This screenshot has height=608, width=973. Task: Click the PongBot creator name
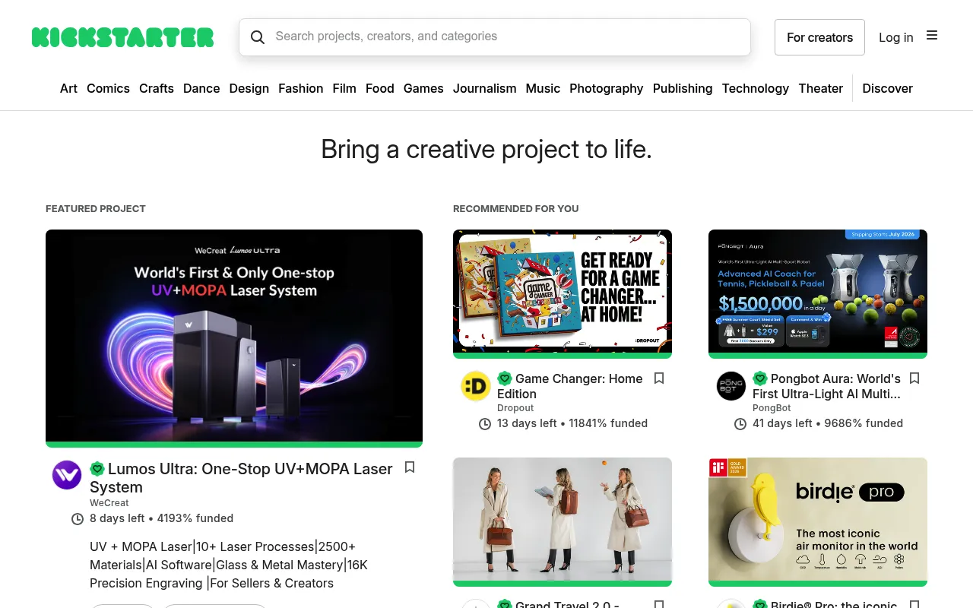click(x=772, y=408)
